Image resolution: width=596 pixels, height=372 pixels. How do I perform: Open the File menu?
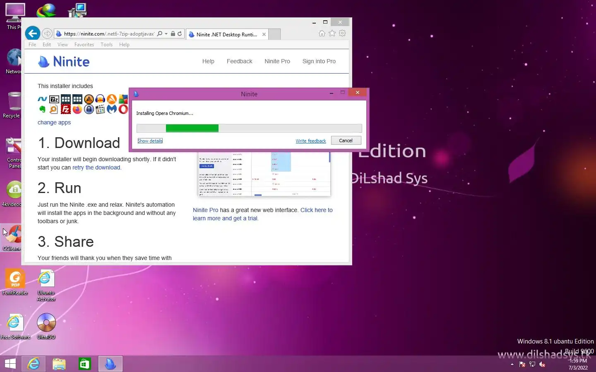[32, 45]
